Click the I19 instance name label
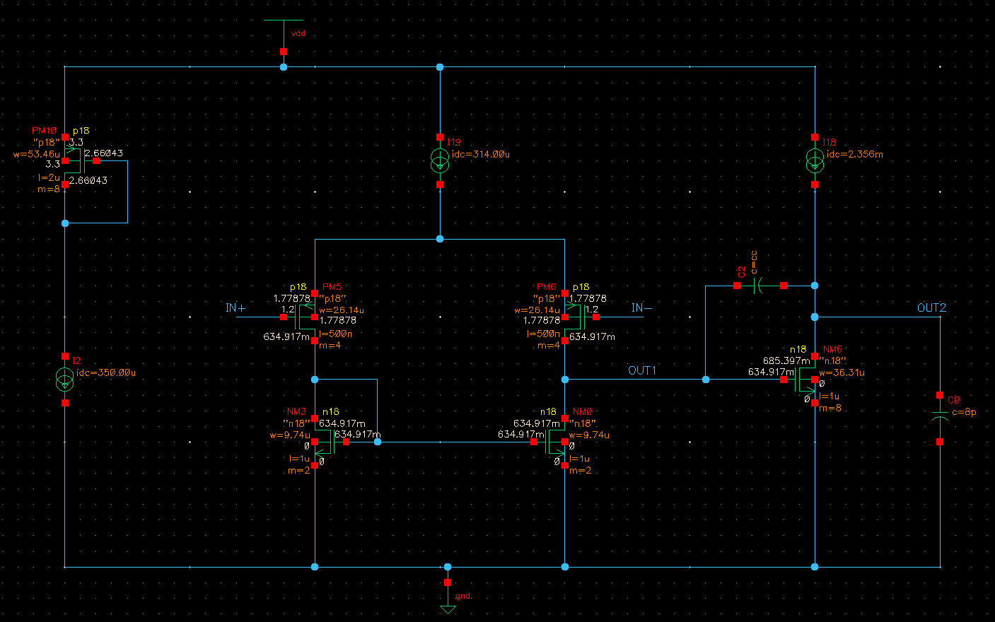 [453, 142]
